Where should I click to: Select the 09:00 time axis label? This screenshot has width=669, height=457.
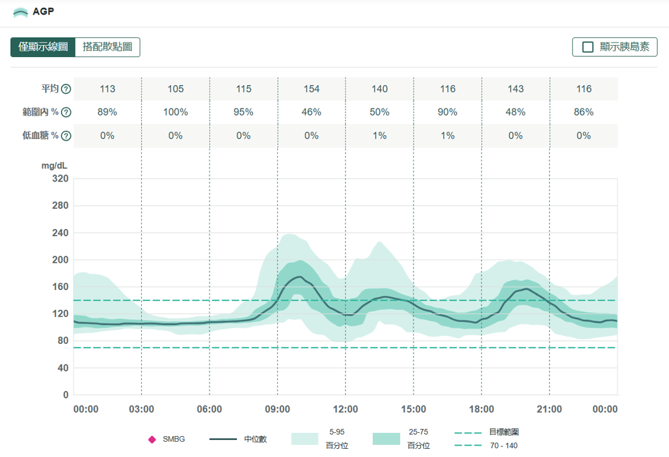point(278,409)
